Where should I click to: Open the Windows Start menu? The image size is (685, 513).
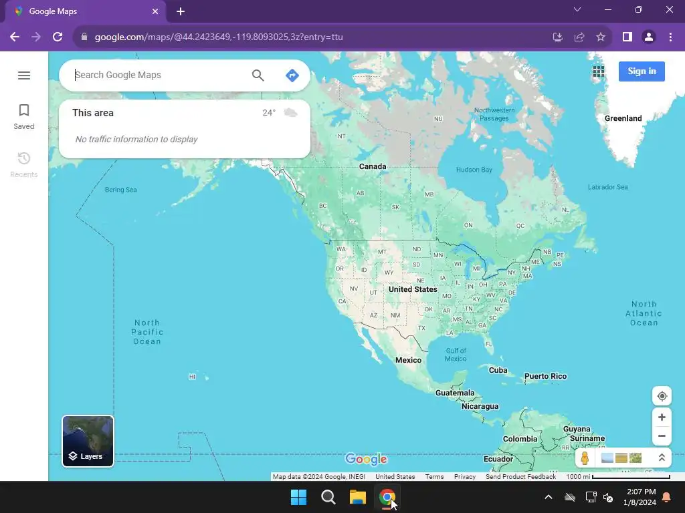[x=299, y=497]
